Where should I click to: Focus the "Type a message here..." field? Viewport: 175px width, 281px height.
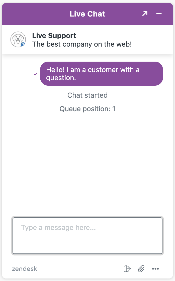87,235
